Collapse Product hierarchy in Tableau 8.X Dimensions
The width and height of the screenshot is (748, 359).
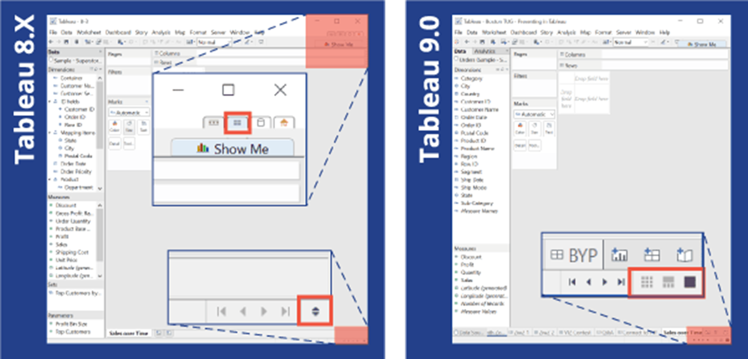(x=49, y=179)
